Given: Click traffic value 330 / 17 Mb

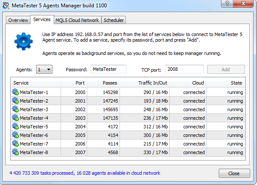Looking at the screenshot, I should click(x=156, y=152).
